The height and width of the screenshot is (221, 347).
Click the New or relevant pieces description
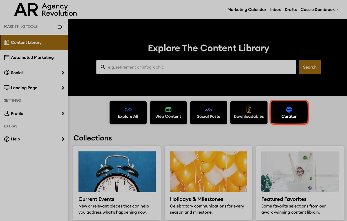[114, 209]
